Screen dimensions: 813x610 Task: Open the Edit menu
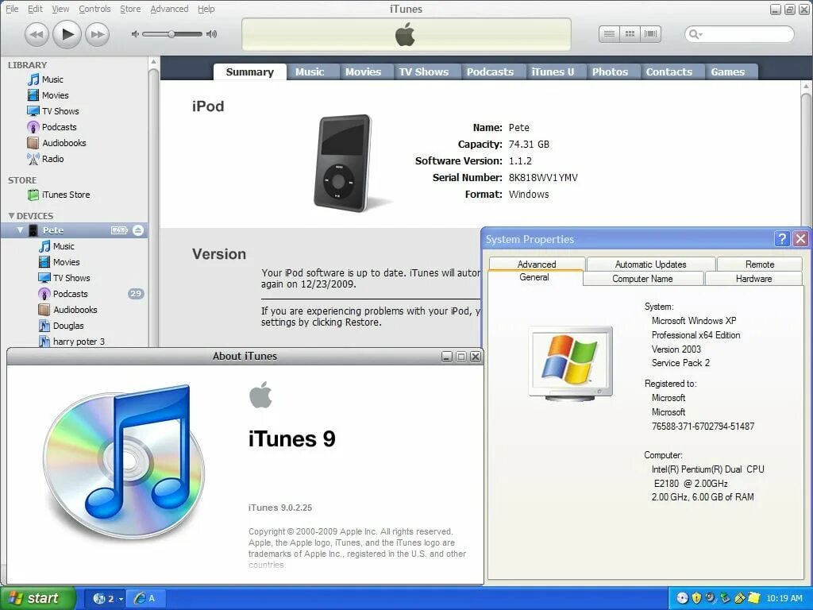point(35,9)
